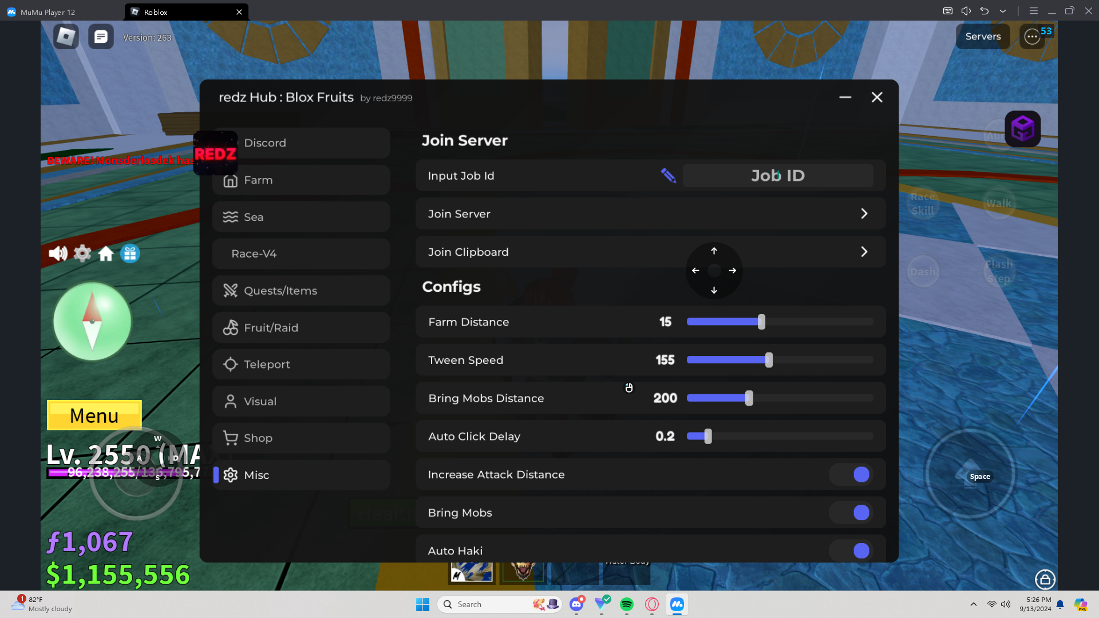Screen dimensions: 1099x618
Task: Tap the Flash Step button
Action: [x=999, y=272]
